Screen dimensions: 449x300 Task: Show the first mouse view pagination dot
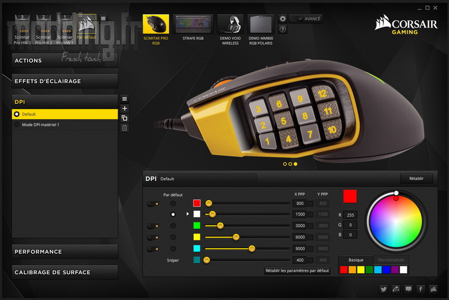pyautogui.click(x=285, y=164)
